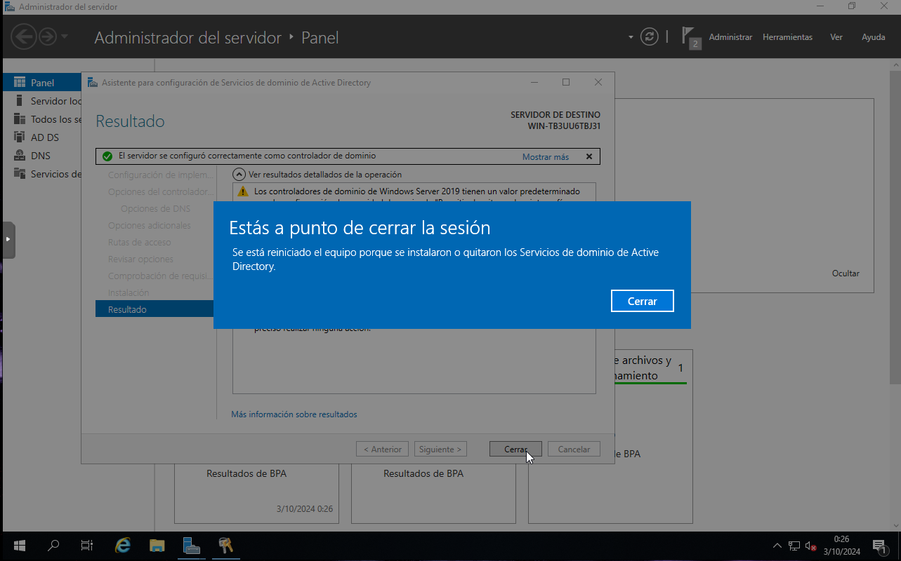Screen dimensions: 901x561
Task: Click Cerrar in the blue logoff dialog
Action: [642, 301]
